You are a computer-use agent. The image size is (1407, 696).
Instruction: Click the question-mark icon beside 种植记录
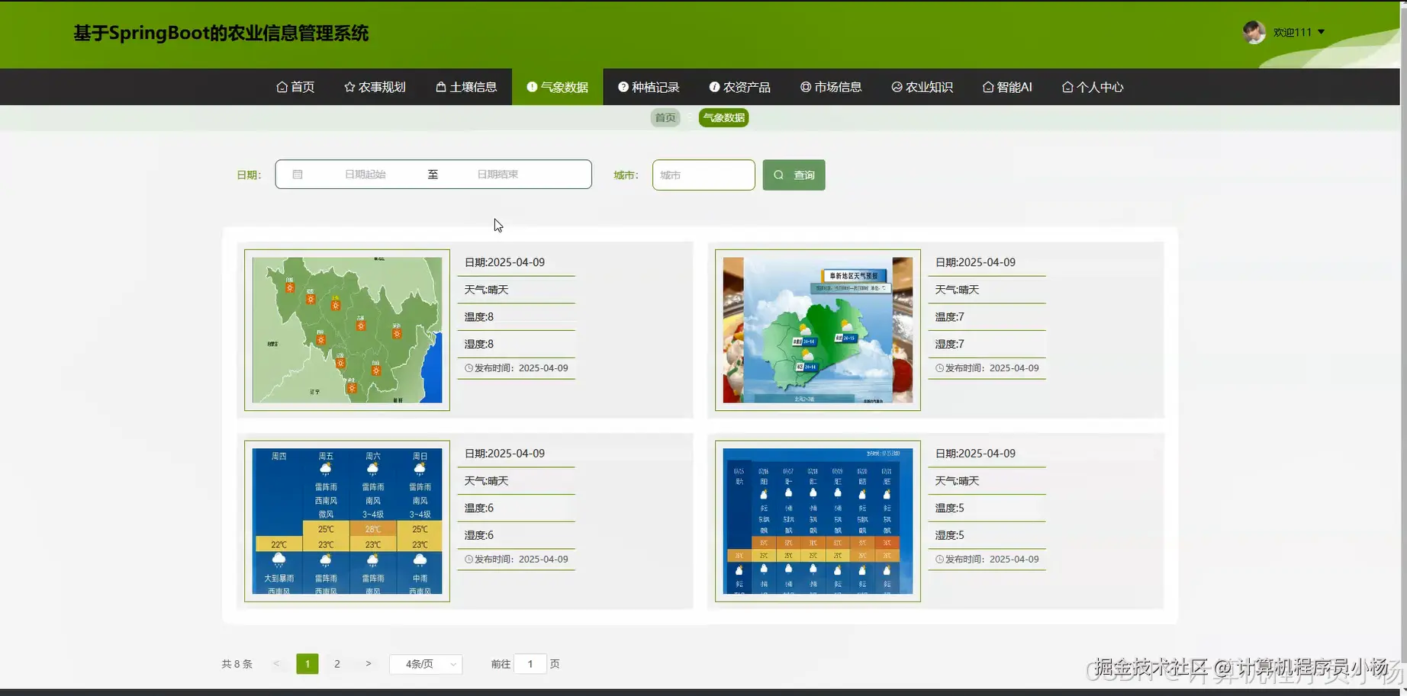coord(623,87)
